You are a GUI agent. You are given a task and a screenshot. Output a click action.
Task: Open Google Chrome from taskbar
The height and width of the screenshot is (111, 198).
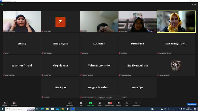click(x=62, y=109)
